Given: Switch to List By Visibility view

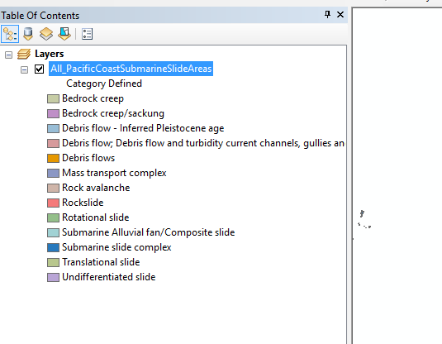Looking at the screenshot, I should (x=46, y=34).
